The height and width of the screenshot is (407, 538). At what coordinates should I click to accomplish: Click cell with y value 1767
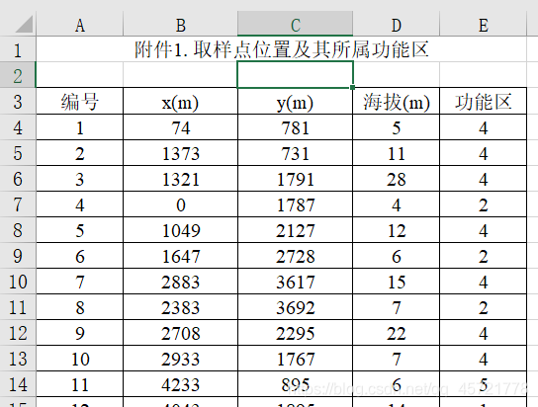295,358
